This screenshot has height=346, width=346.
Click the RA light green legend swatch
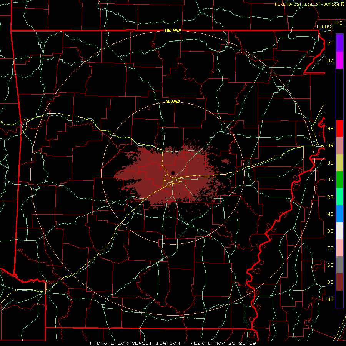[x=339, y=197]
